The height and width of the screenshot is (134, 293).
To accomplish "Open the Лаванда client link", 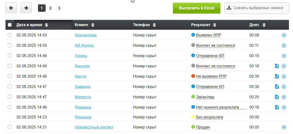I will tap(83, 87).
